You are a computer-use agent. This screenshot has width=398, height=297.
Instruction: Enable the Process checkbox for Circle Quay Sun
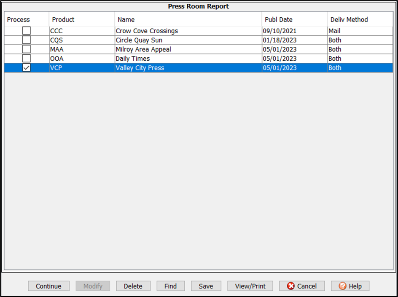[x=27, y=40]
